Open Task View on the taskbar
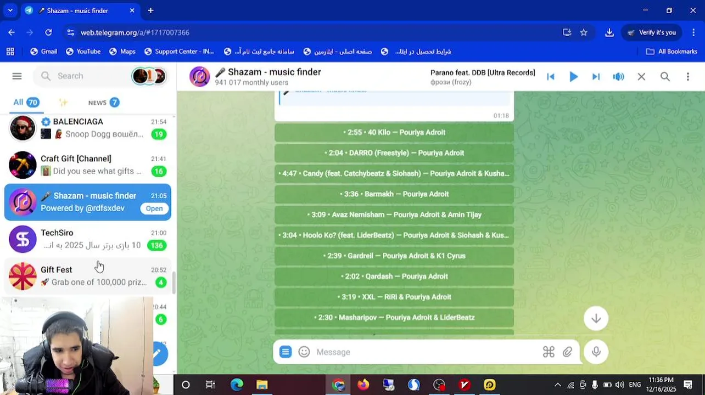The height and width of the screenshot is (395, 705). [210, 385]
